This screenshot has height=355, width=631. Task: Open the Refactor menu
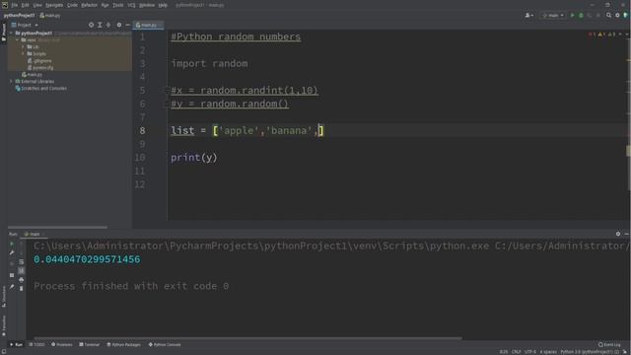tap(89, 5)
